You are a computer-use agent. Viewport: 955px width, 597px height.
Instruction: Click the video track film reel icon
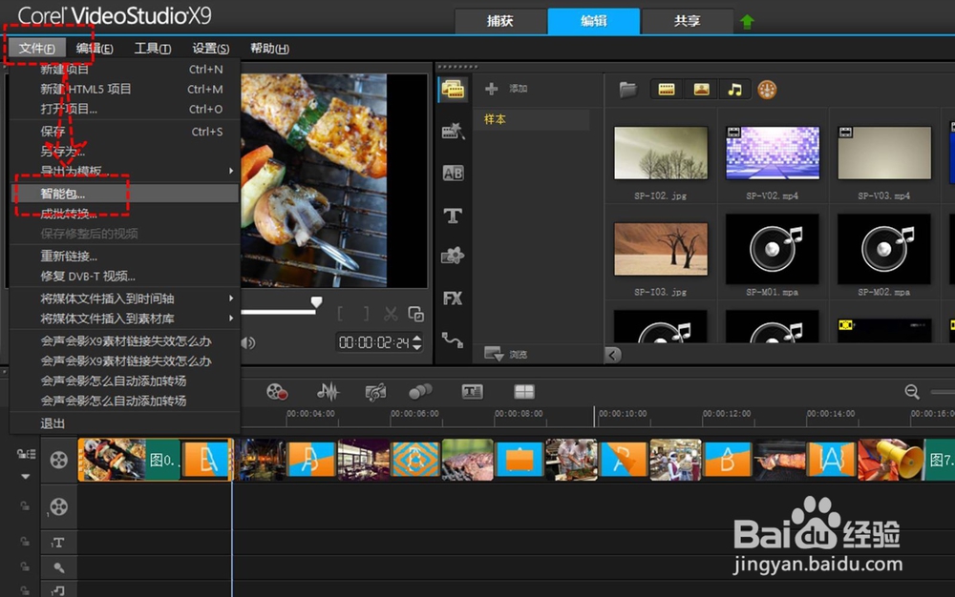click(x=58, y=461)
